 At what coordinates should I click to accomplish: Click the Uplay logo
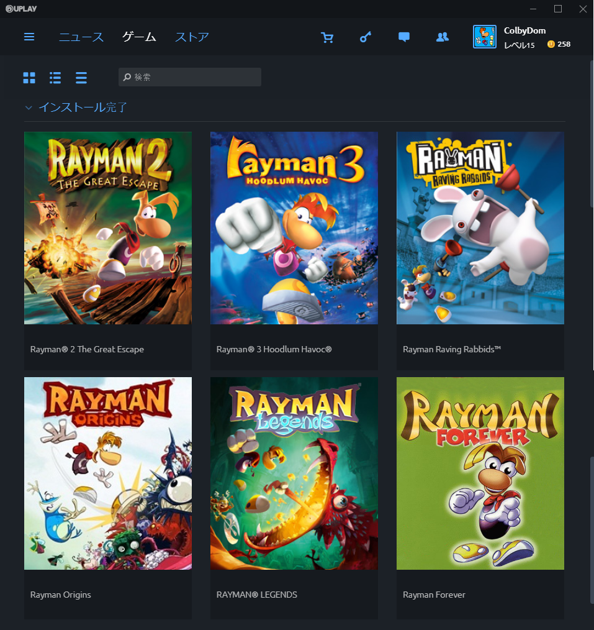pyautogui.click(x=21, y=9)
